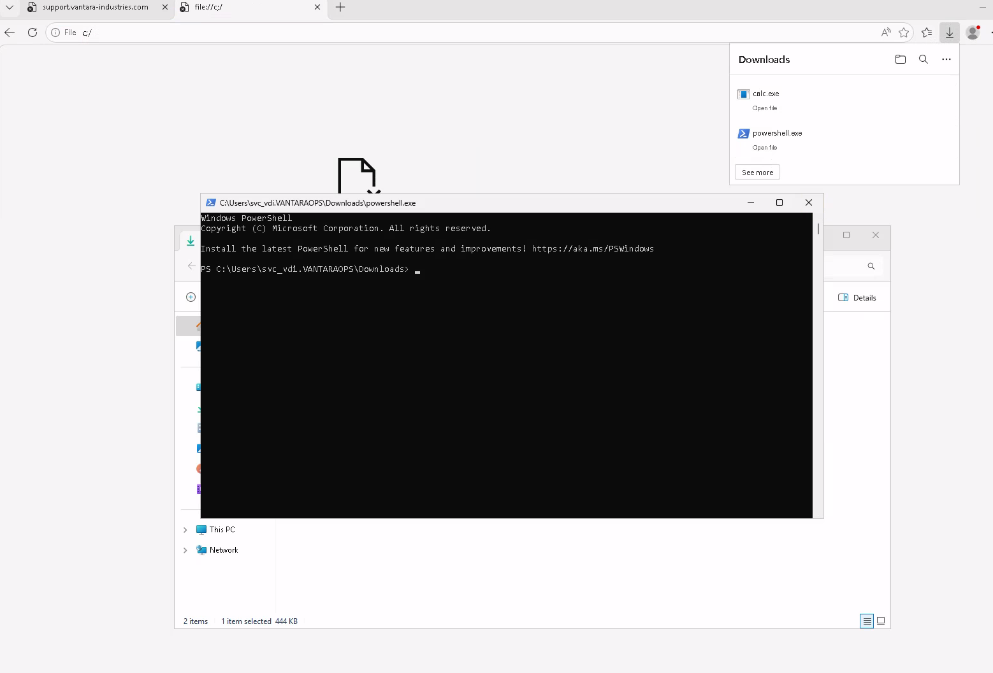The height and width of the screenshot is (673, 993).
Task: Click '2 items' status bar text
Action: coord(196,621)
